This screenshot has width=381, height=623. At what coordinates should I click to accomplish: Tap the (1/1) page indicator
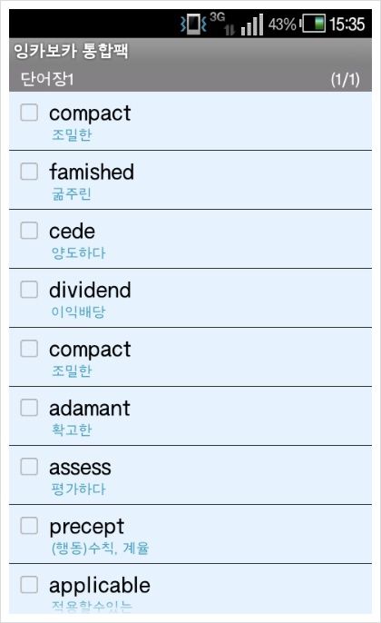click(346, 79)
